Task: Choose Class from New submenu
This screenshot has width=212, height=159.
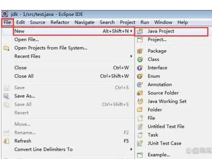Action: [x=174, y=59]
